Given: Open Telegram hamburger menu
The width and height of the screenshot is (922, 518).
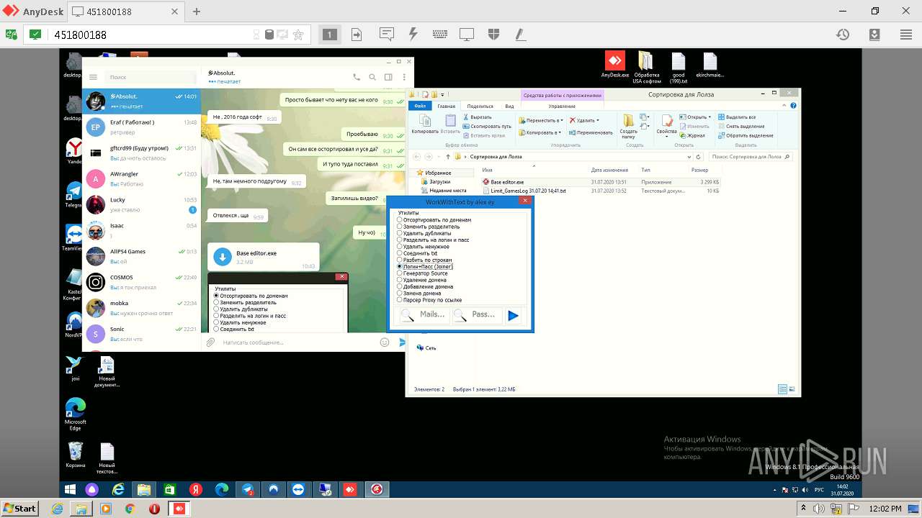Looking at the screenshot, I should coord(94,77).
